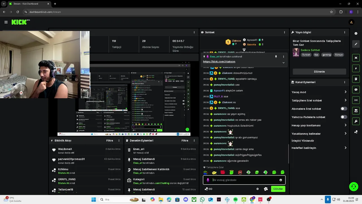Viewport: 362px width, 204px height.
Task: Click the Turkish tag
Action: click(x=306, y=55)
